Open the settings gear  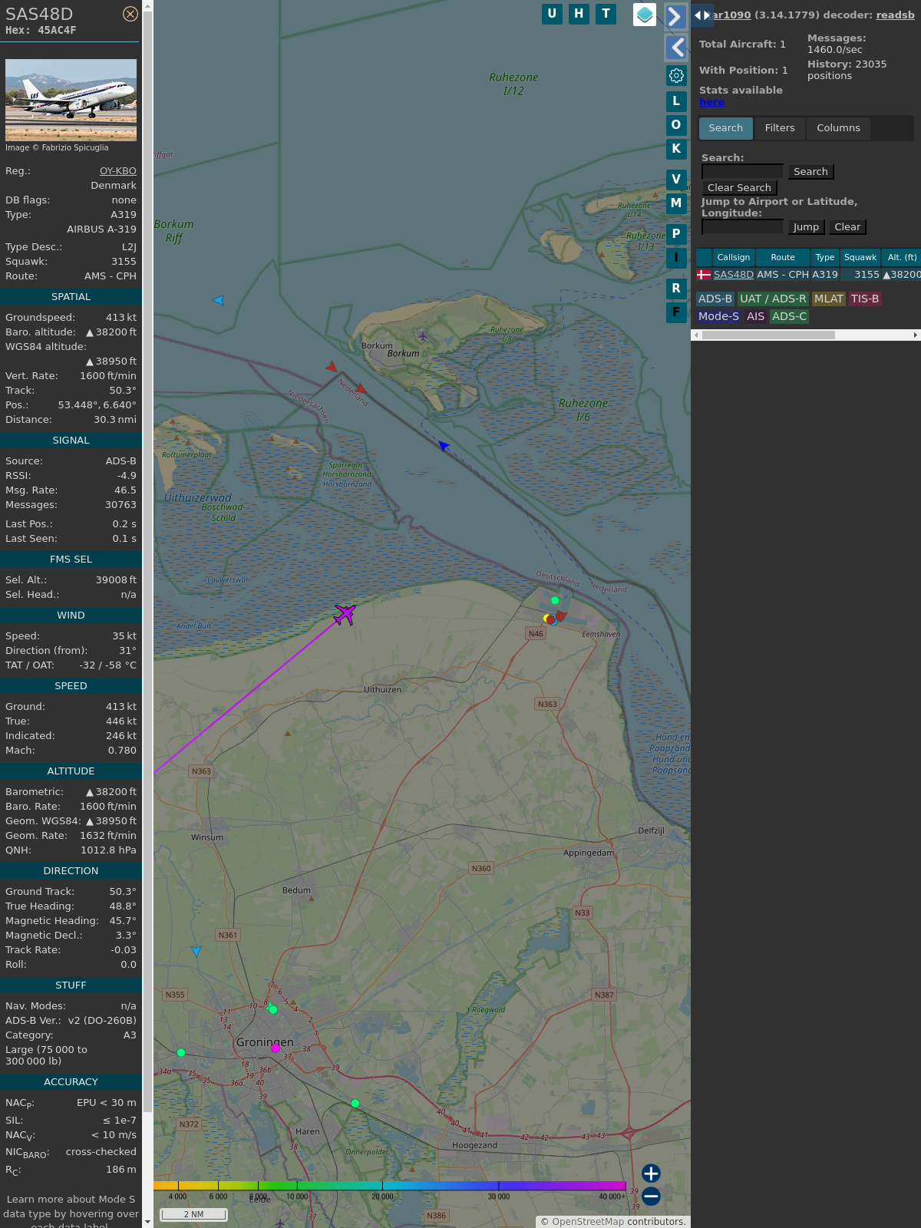pyautogui.click(x=676, y=75)
